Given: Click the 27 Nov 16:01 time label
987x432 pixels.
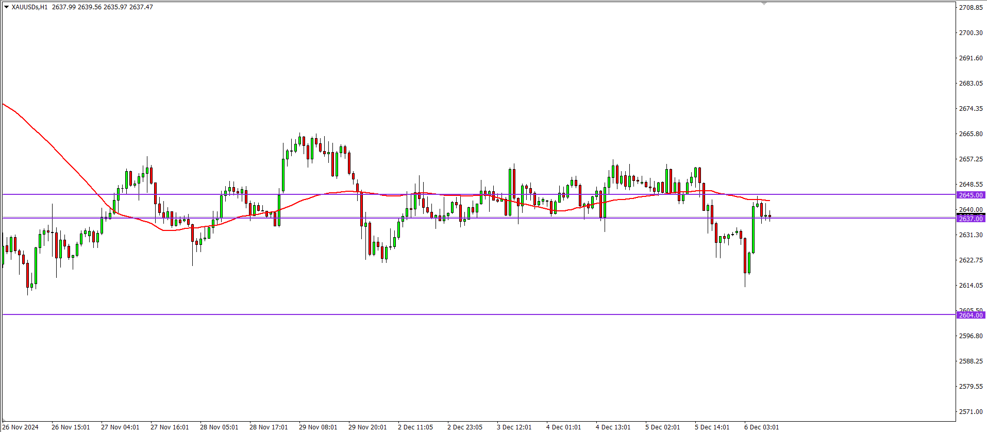Looking at the screenshot, I should [x=170, y=427].
